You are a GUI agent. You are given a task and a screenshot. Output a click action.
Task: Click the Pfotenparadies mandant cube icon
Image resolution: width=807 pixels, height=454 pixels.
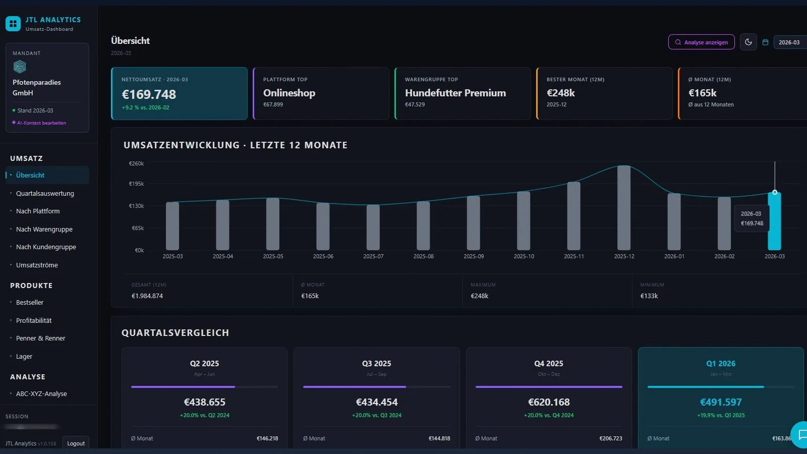pyautogui.click(x=20, y=67)
